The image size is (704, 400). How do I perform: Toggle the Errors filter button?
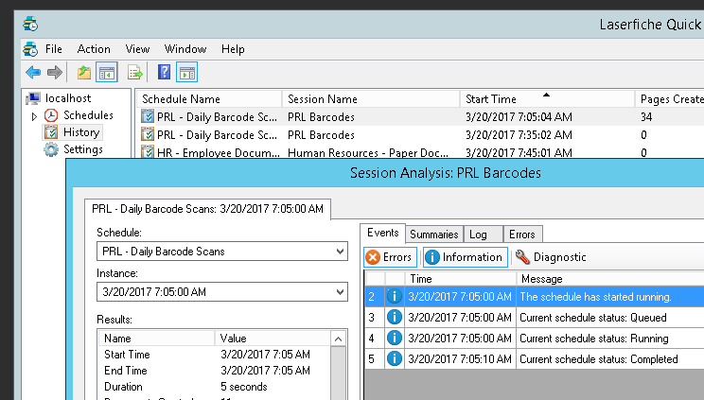(390, 257)
